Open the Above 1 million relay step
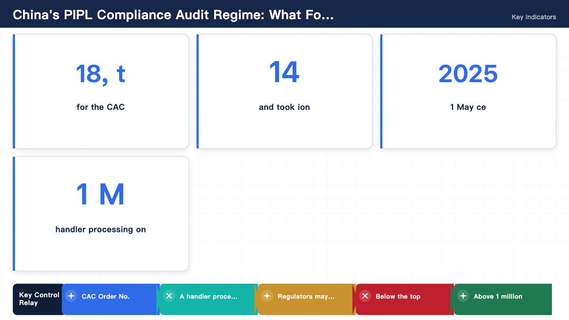This screenshot has width=569, height=320. [x=503, y=299]
